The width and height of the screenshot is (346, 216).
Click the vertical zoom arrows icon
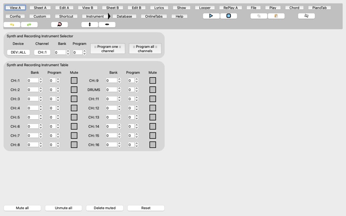coord(90,25)
